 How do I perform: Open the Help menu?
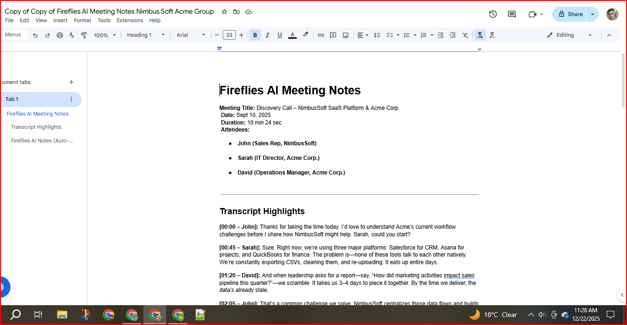(155, 20)
